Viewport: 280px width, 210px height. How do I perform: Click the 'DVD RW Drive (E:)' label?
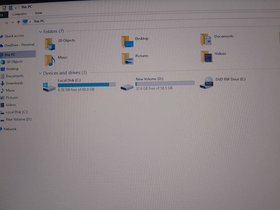[230, 79]
